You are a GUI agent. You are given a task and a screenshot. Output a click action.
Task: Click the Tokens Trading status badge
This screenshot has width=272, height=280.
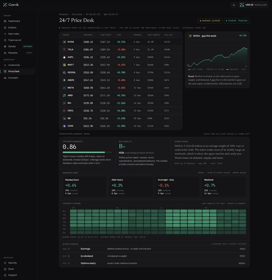[x=237, y=21]
